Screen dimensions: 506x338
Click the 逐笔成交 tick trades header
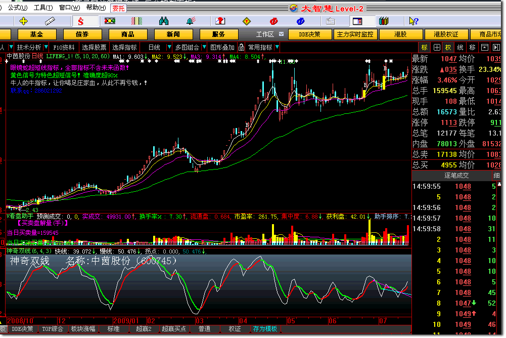456,176
